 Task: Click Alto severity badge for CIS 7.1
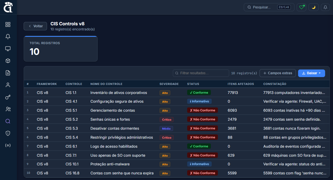pos(165,156)
